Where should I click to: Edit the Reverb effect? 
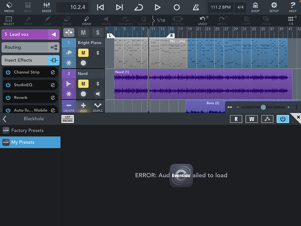point(53,98)
